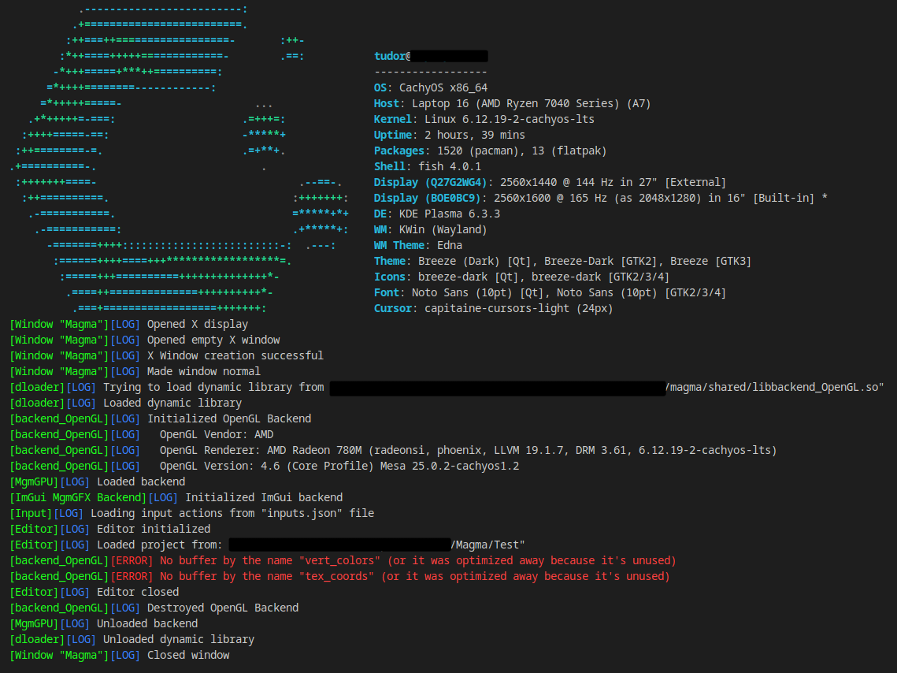897x673 pixels.
Task: Click the "Editor initialized" log line
Action: pos(110,529)
